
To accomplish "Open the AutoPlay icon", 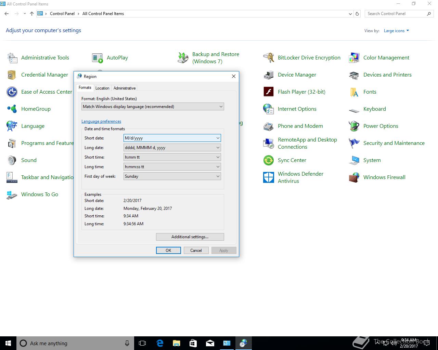I will [x=98, y=58].
